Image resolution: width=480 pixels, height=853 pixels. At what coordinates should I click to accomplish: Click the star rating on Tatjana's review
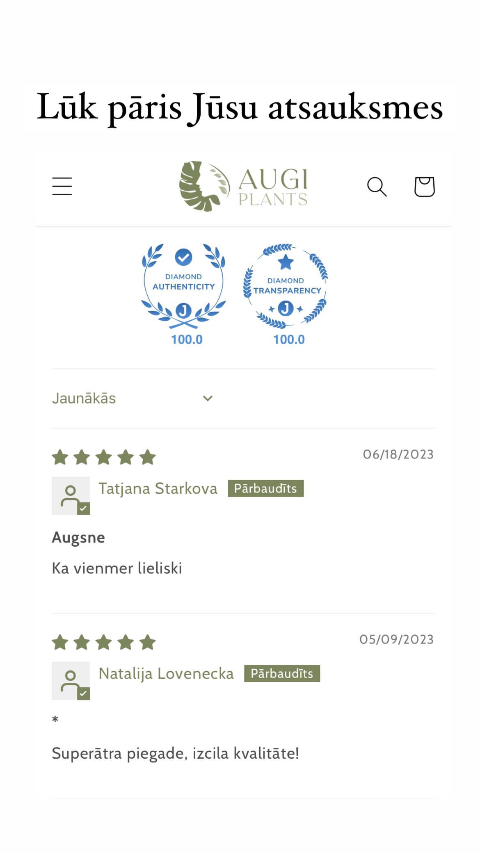tap(104, 457)
